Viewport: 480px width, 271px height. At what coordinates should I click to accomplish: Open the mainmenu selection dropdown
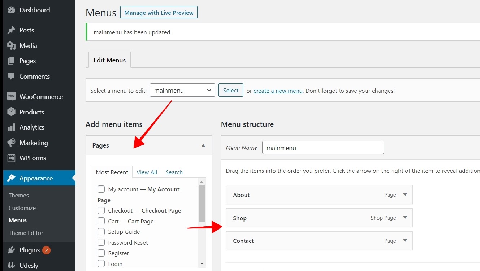182,90
